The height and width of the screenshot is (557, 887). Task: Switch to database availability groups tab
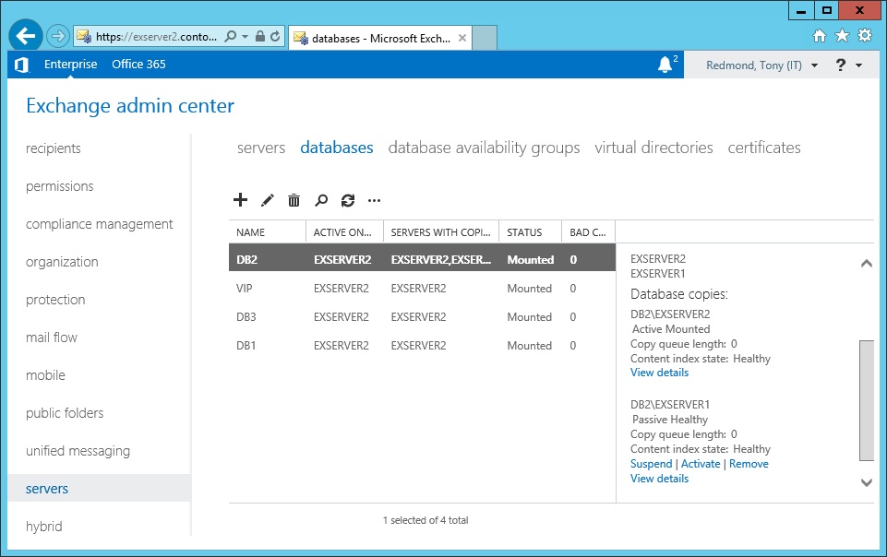(x=484, y=148)
